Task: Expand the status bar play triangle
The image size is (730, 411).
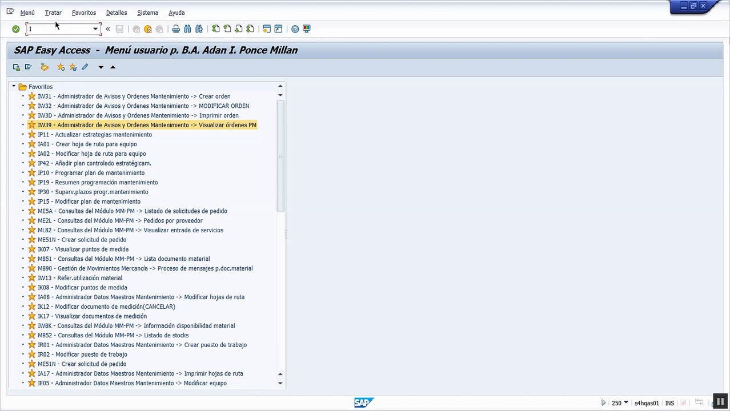Action: (604, 402)
